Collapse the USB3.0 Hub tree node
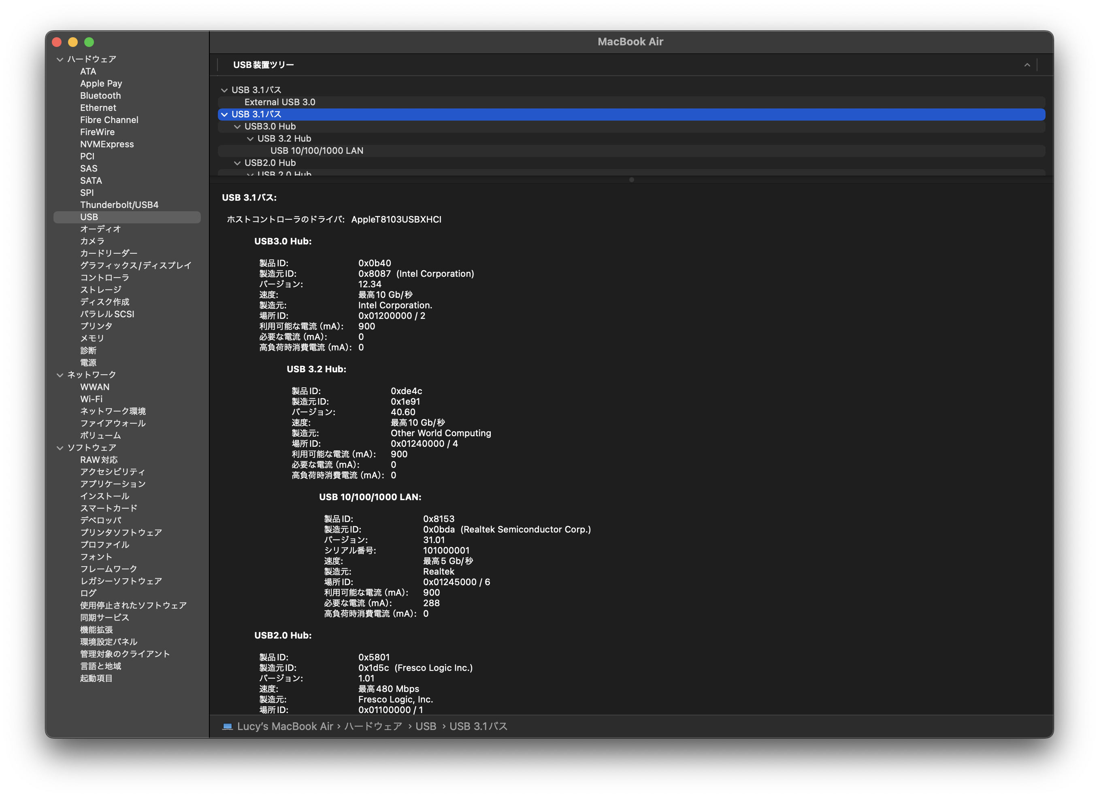The width and height of the screenshot is (1099, 798). pyautogui.click(x=237, y=127)
